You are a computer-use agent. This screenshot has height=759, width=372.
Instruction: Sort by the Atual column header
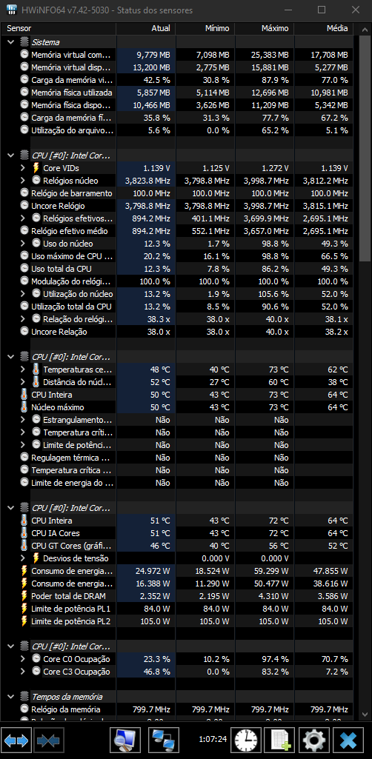point(145,29)
